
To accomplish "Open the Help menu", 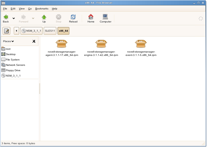I will pos(55,9).
